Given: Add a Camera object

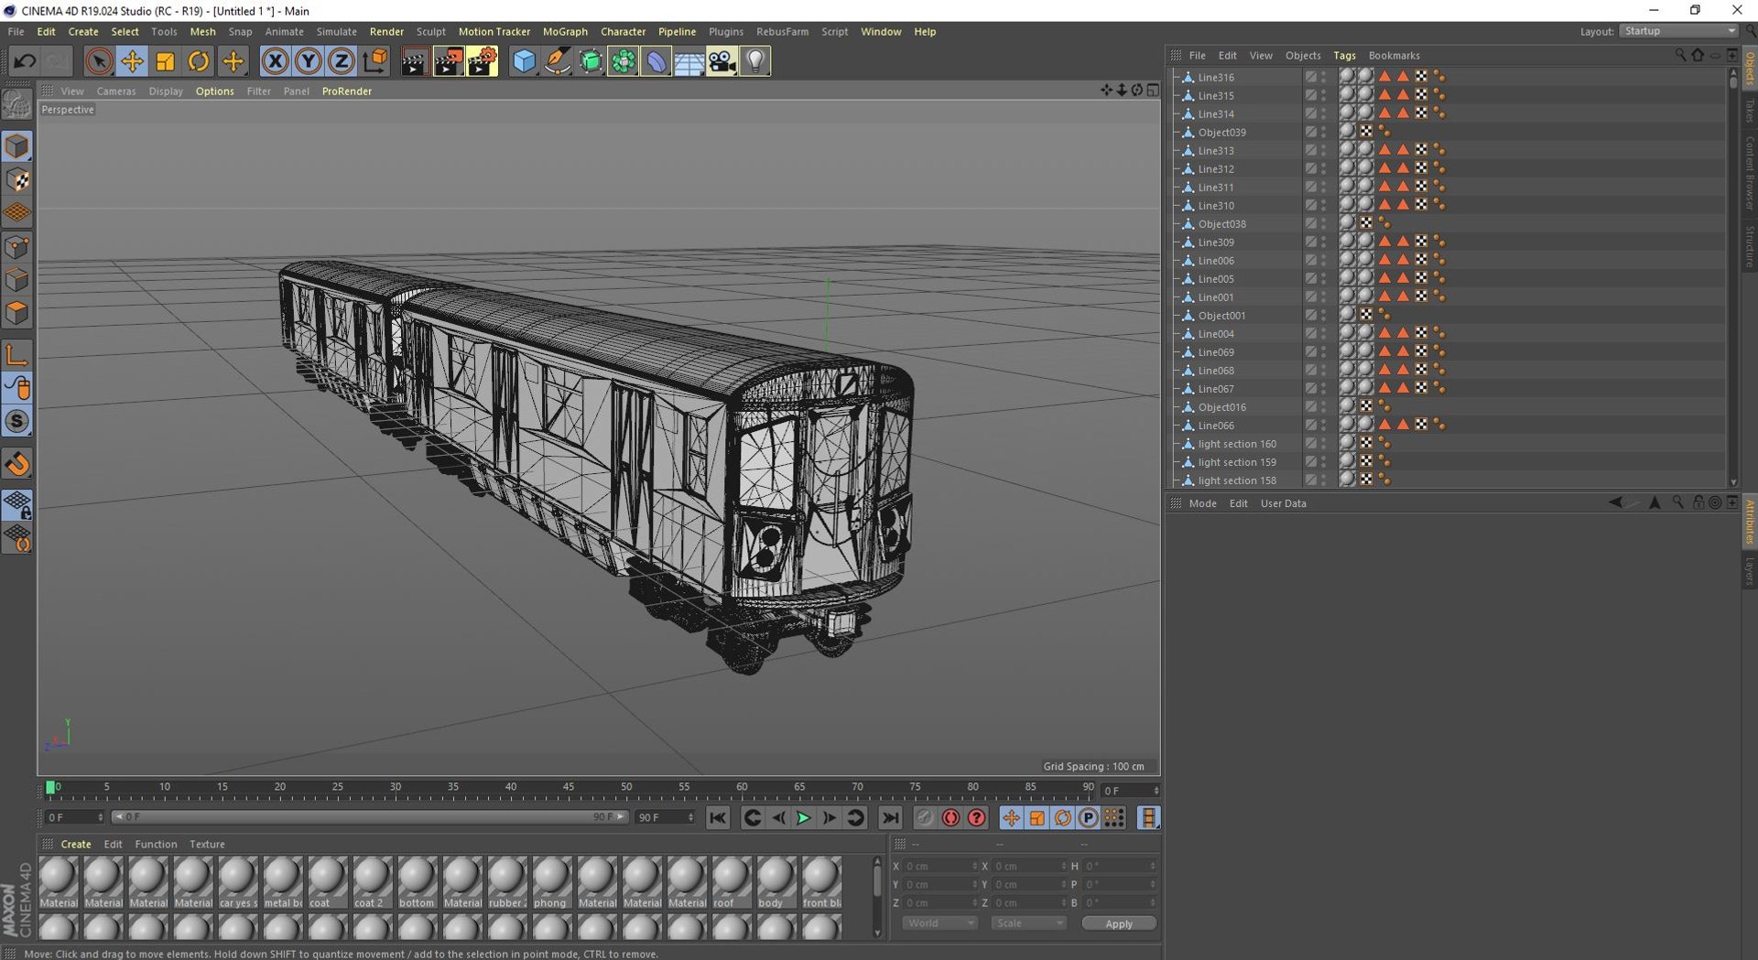Looking at the screenshot, I should 722,61.
